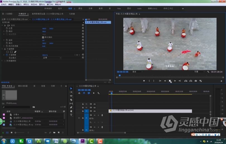Click Go to Out point button
The image size is (226, 144).
180,81
